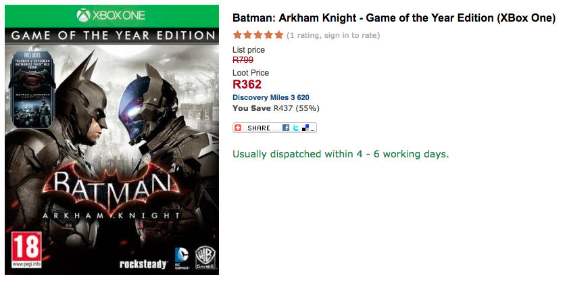Click the third rating star
The image size is (565, 281).
(x=258, y=34)
